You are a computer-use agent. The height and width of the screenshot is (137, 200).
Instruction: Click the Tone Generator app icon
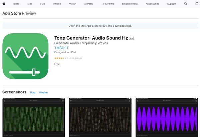25,56
